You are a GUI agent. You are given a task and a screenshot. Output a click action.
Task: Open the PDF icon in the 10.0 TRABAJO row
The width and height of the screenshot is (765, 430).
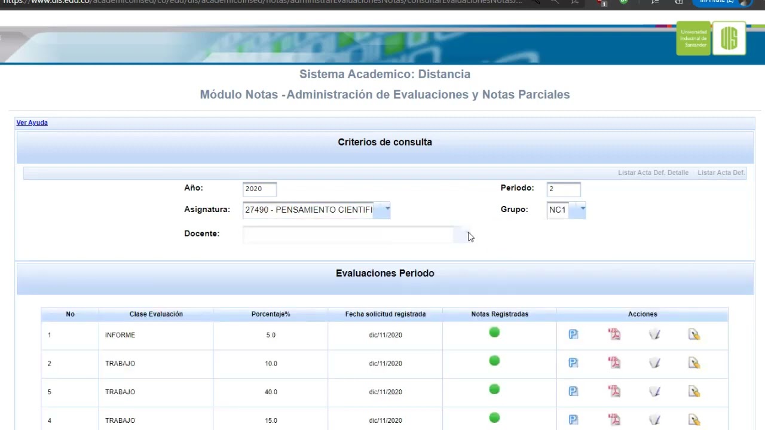(x=614, y=363)
